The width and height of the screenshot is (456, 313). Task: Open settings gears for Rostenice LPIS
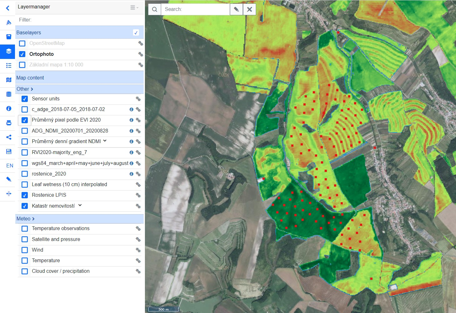pos(138,195)
